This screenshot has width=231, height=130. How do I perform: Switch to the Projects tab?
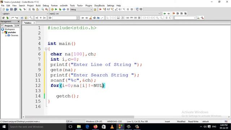tap(9, 26)
